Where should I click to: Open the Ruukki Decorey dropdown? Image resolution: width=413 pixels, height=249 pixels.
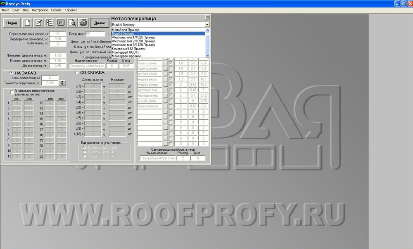tap(206, 24)
